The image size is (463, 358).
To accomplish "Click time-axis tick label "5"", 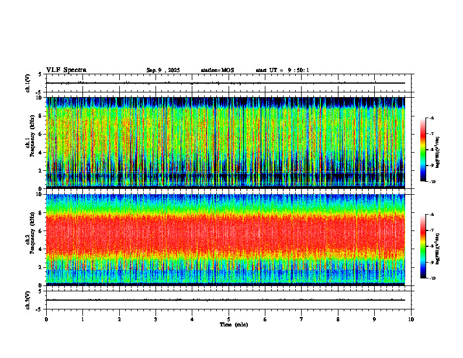I will (x=229, y=319).
